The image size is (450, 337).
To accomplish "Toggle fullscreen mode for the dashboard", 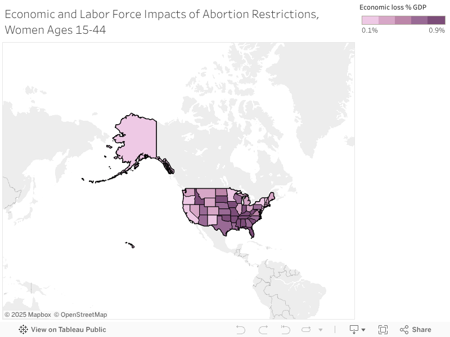I will (384, 330).
